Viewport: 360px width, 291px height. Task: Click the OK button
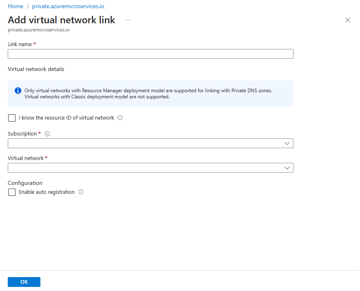coord(24,282)
